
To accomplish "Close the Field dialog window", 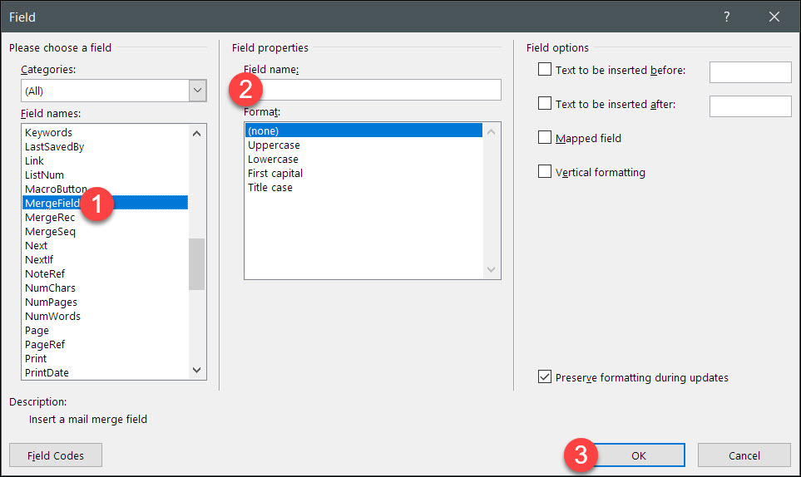I will click(x=774, y=17).
